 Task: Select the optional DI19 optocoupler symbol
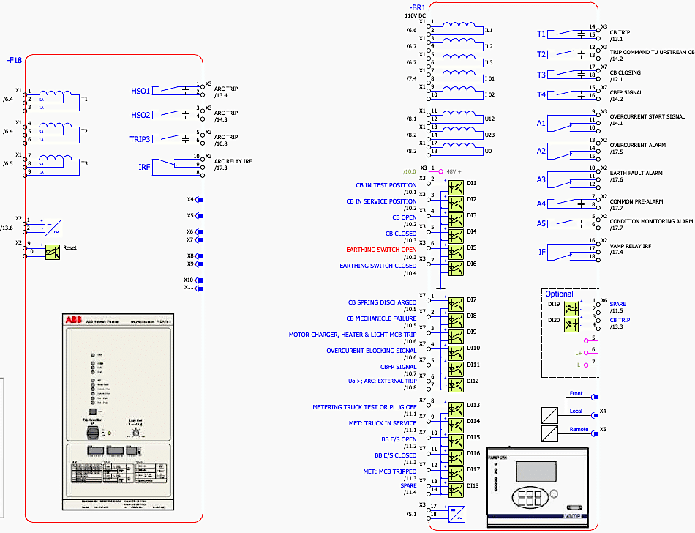(x=571, y=309)
